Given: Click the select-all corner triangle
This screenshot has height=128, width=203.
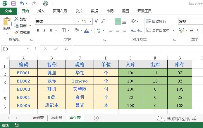Looking at the screenshot, I should pos(7,58).
